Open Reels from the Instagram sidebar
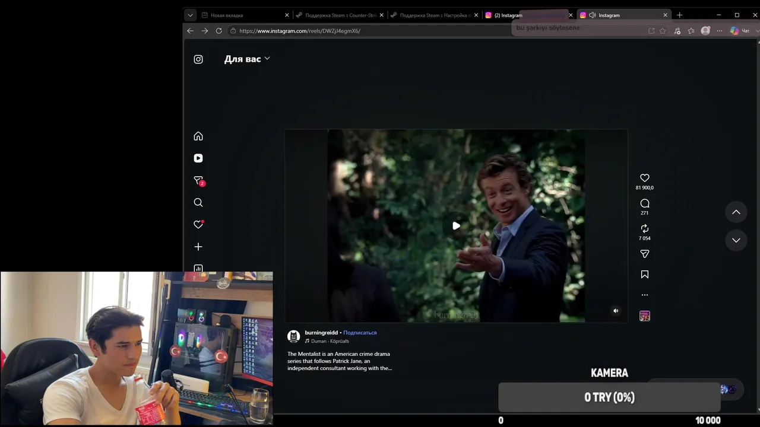This screenshot has width=760, height=427. (198, 158)
